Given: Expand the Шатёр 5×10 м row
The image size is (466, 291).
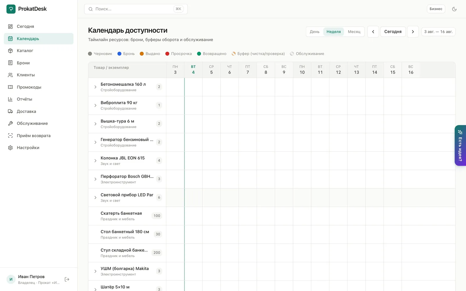Looking at the screenshot, I should (95, 289).
